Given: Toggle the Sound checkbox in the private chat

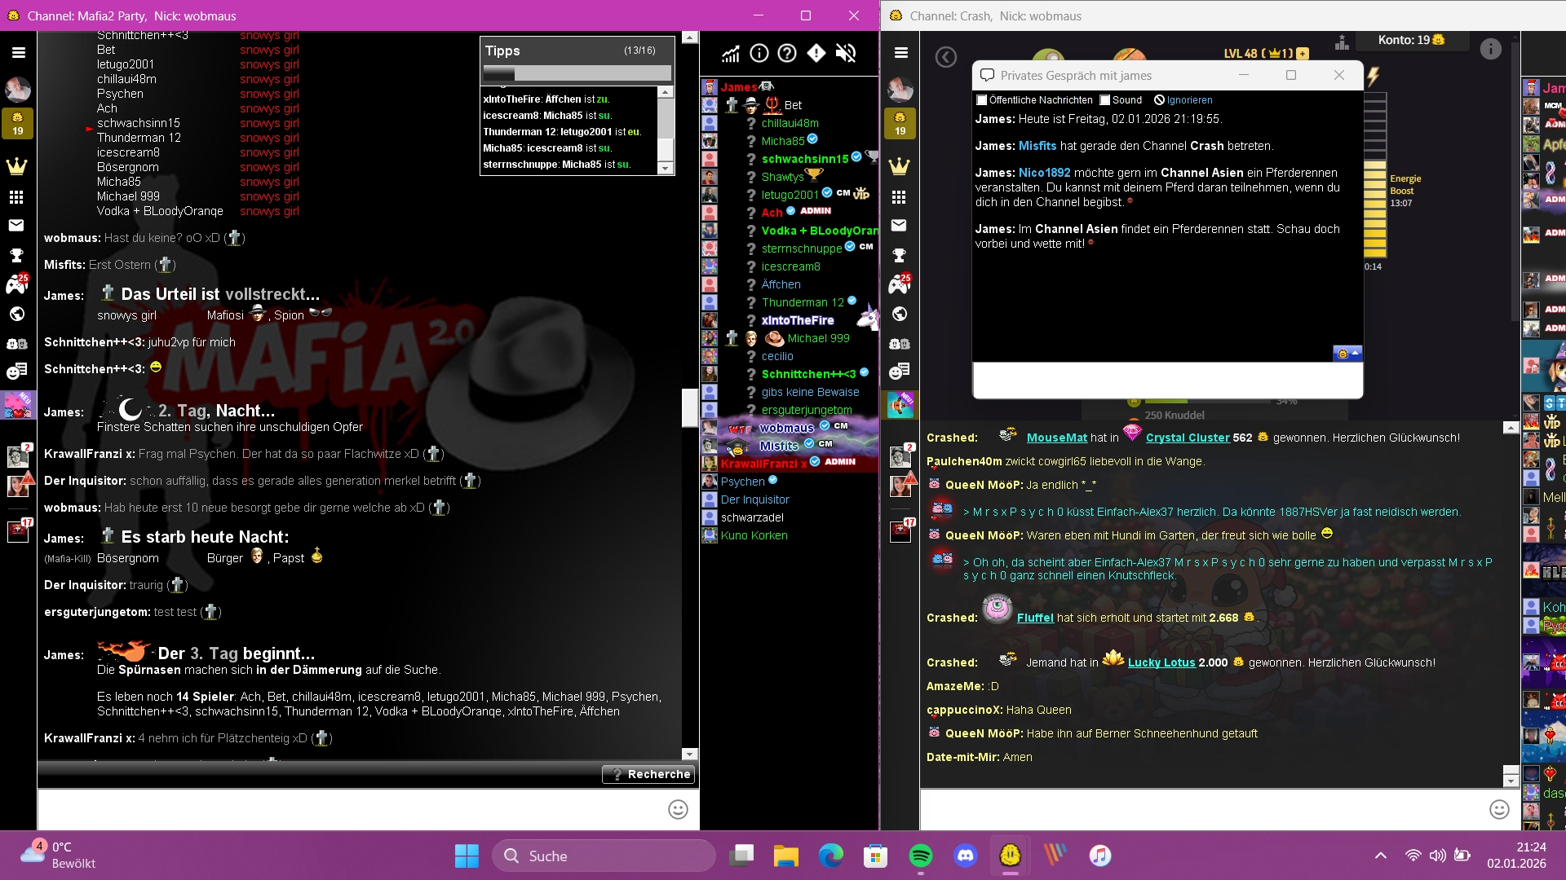Looking at the screenshot, I should click(1105, 100).
